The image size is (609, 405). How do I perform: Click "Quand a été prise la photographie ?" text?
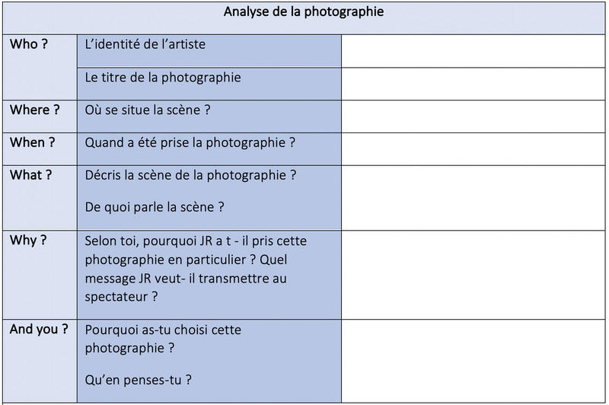[190, 142]
